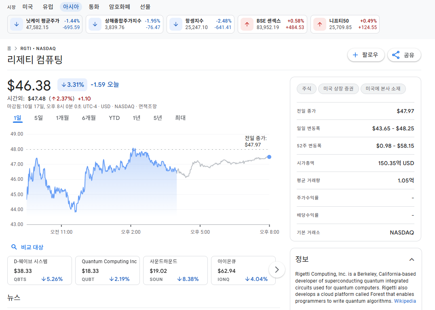Open the 통화 markets tab
Image resolution: width=435 pixels, height=310 pixels.
tap(94, 6)
